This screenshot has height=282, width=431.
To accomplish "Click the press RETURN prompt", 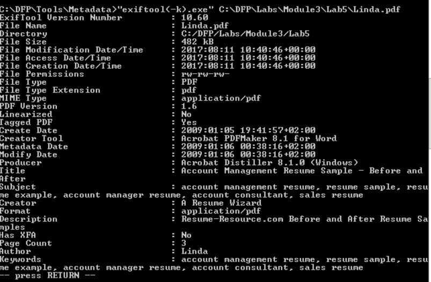I will point(48,276).
